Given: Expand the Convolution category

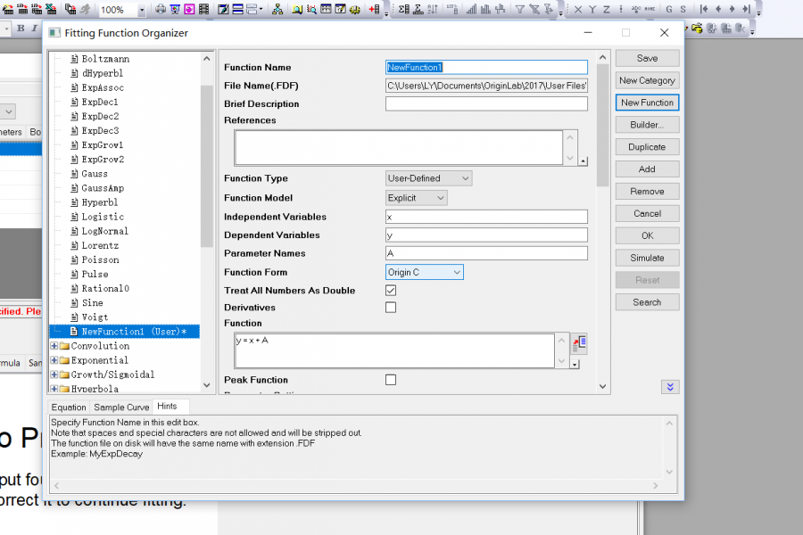Looking at the screenshot, I should pyautogui.click(x=54, y=346).
